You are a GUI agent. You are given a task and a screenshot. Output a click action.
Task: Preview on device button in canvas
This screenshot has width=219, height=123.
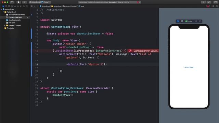coord(196,21)
